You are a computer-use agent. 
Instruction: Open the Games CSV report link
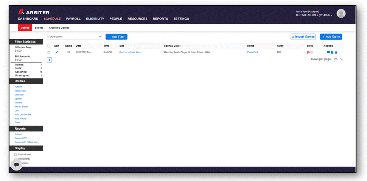point(20,138)
